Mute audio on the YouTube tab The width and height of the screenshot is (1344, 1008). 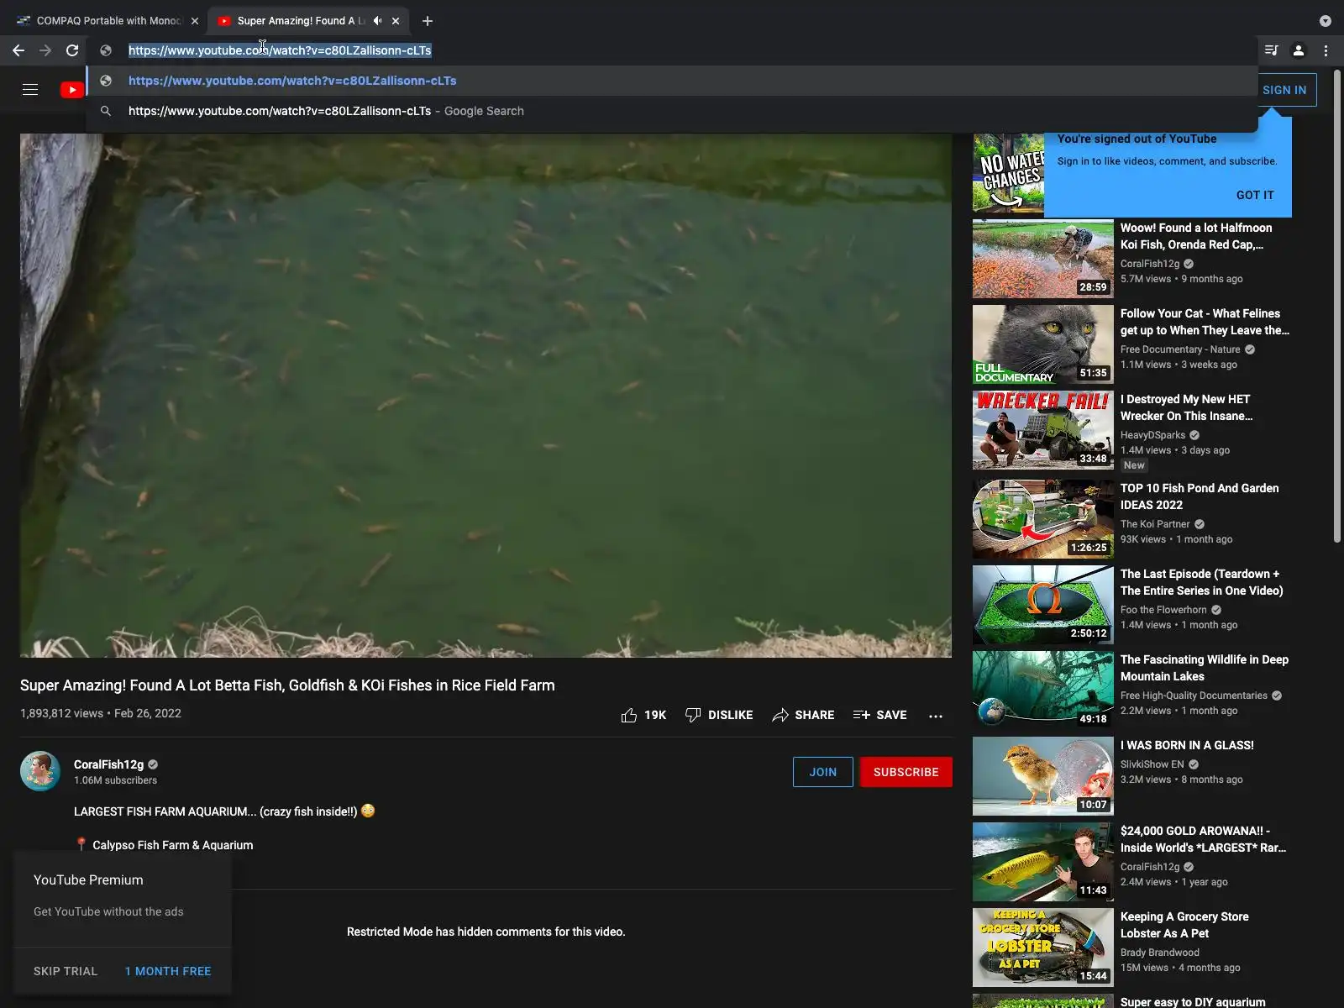point(377,21)
